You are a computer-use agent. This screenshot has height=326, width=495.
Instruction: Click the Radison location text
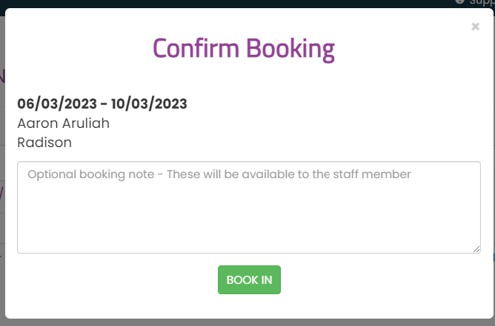(44, 143)
